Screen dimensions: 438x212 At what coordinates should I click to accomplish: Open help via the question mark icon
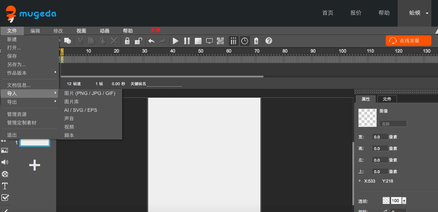(269, 41)
